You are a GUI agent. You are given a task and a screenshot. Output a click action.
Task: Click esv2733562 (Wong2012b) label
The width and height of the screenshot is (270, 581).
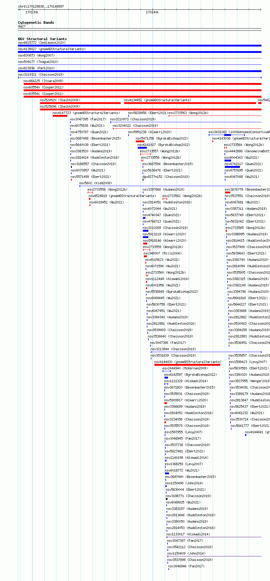[x=182, y=196]
